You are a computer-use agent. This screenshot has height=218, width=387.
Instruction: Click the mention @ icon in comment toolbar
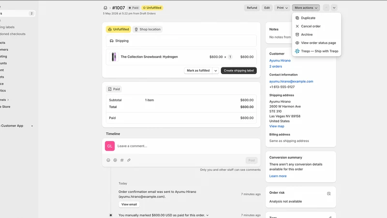pos(115,160)
